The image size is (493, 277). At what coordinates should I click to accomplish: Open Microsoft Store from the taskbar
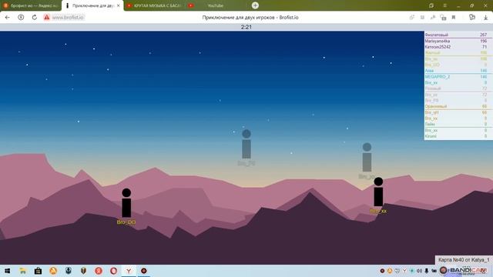pyautogui.click(x=38, y=271)
